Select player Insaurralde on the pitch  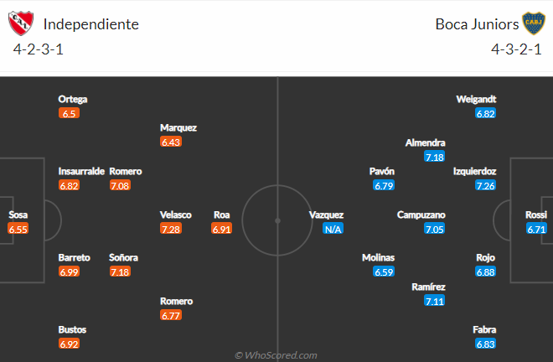tap(81, 172)
